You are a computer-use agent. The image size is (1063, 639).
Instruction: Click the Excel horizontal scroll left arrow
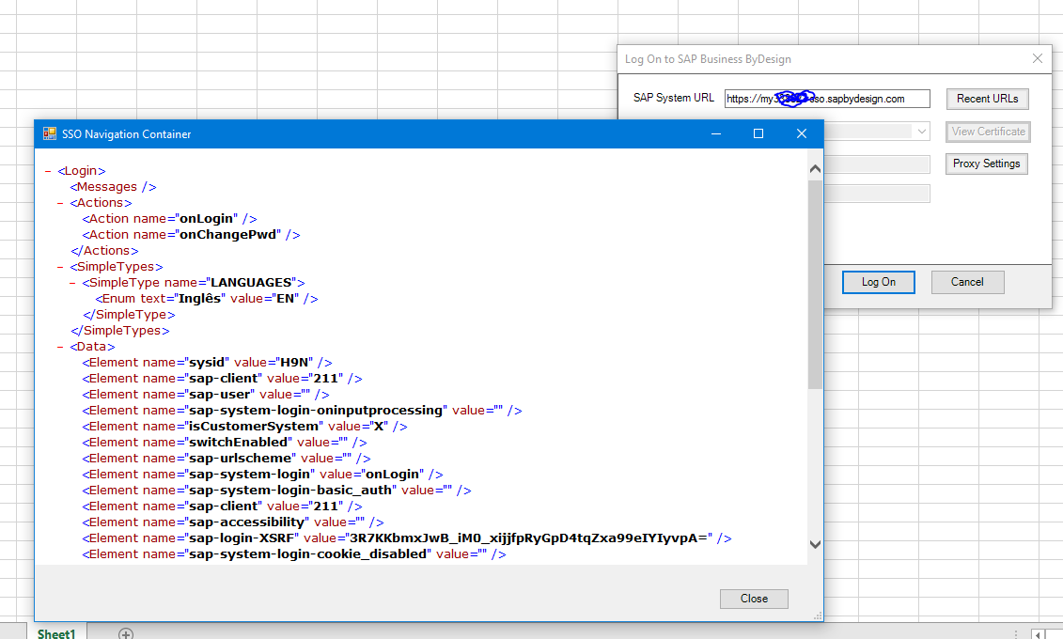tap(1038, 634)
